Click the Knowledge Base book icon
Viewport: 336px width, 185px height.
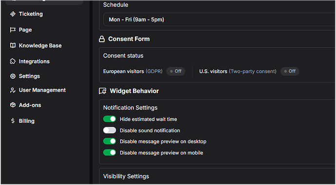[13, 46]
